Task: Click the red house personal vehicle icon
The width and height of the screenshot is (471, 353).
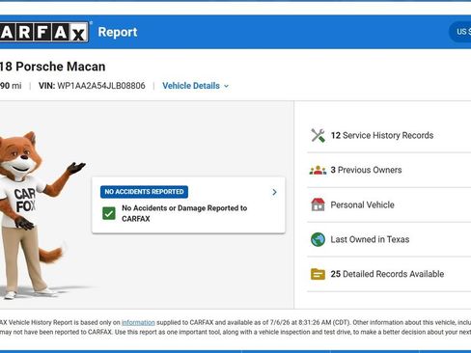Action: [318, 204]
